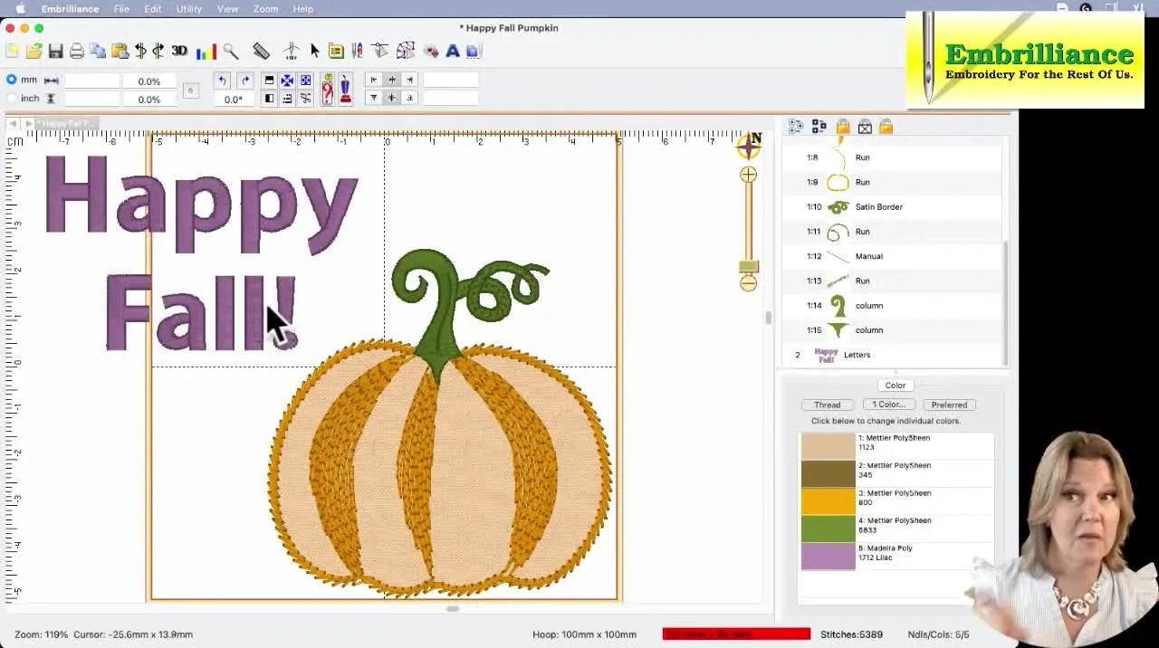
Task: Click the Thread button
Action: pyautogui.click(x=827, y=405)
